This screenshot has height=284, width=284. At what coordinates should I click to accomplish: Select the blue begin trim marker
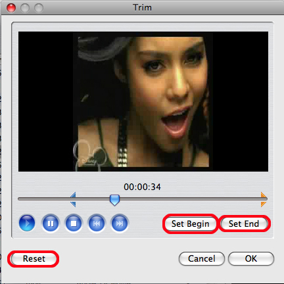click(73, 199)
